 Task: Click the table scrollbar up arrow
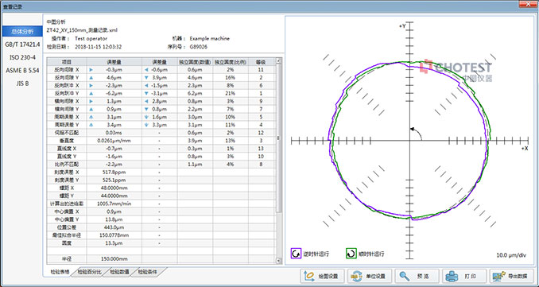pyautogui.click(x=279, y=61)
